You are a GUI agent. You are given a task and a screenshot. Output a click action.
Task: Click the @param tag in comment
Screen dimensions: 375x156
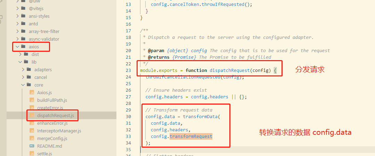156,50
